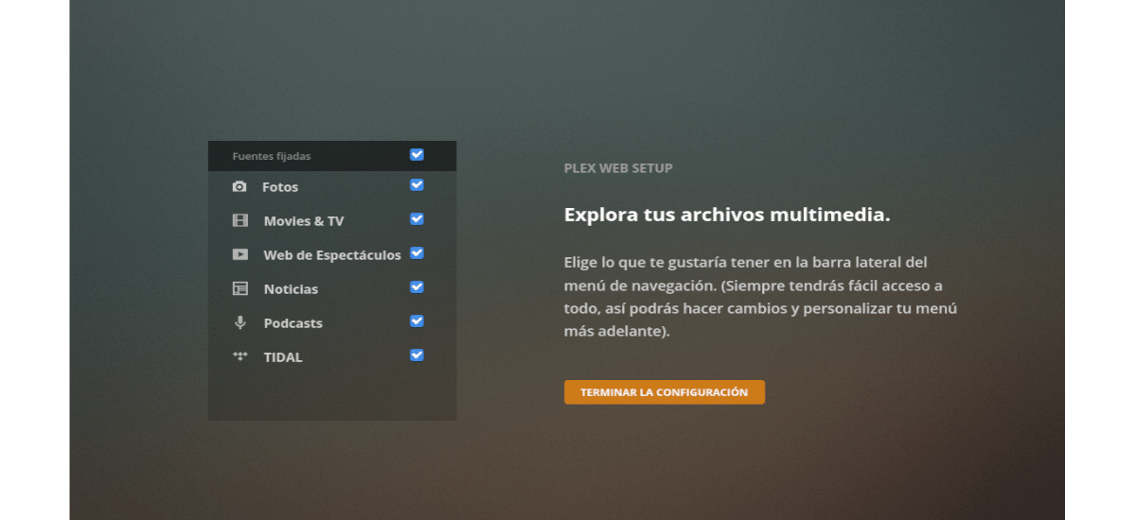
Task: Toggle the Fuentes fijadas header checkbox
Action: tap(417, 155)
